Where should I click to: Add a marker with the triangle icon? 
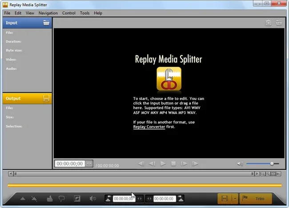pos(23,199)
